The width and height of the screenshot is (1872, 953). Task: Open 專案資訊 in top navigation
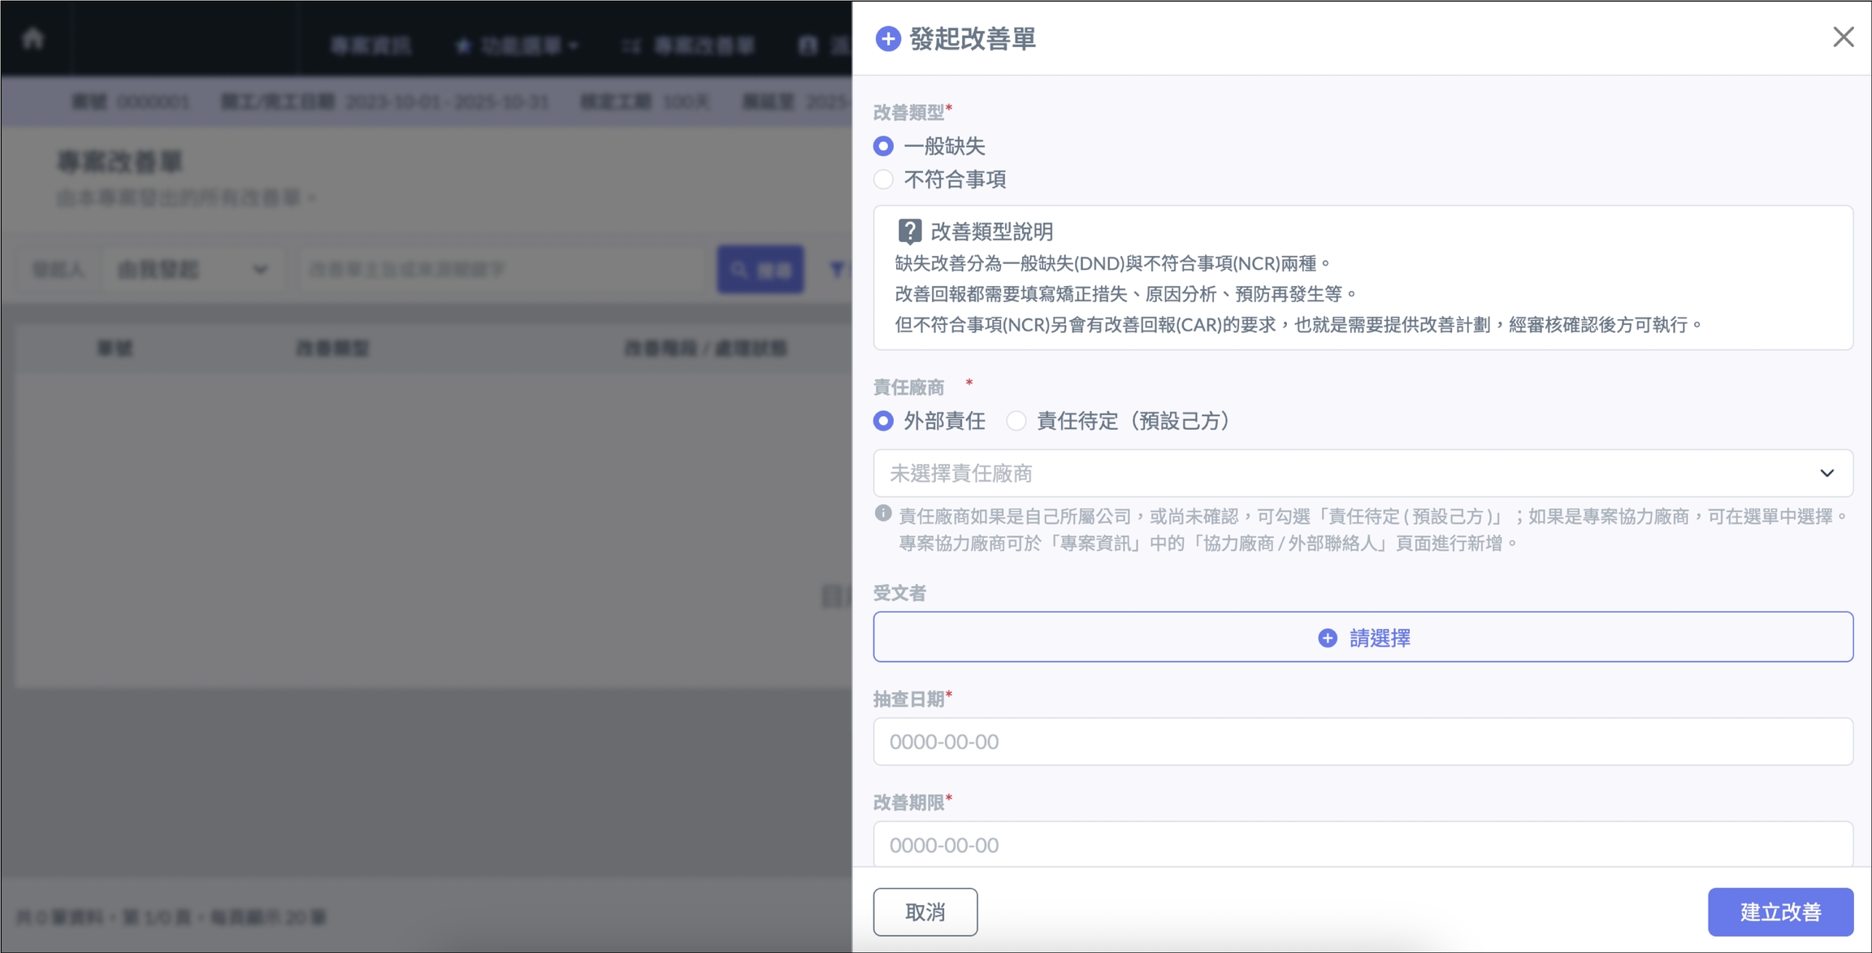pyautogui.click(x=370, y=46)
